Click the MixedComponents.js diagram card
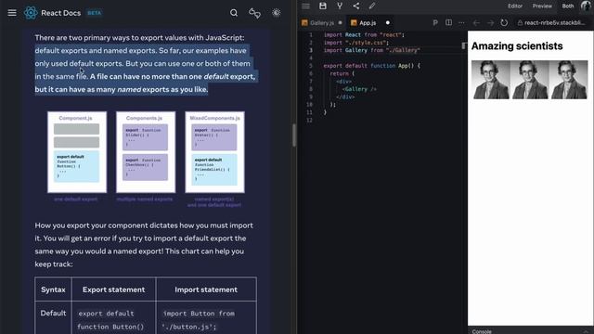Screen dimensions: 594x334 pos(214,152)
